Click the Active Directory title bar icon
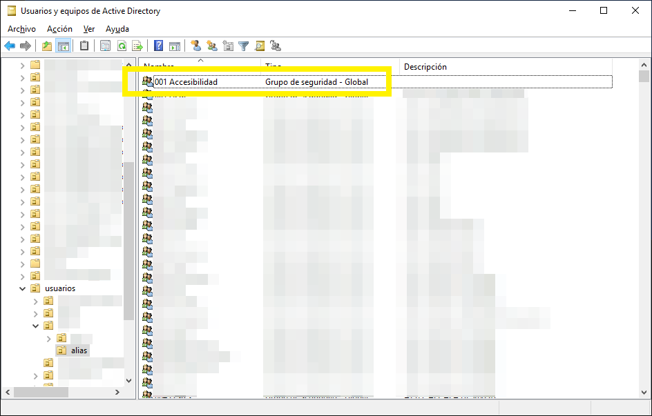Screen dimensions: 652x416 click(12, 11)
